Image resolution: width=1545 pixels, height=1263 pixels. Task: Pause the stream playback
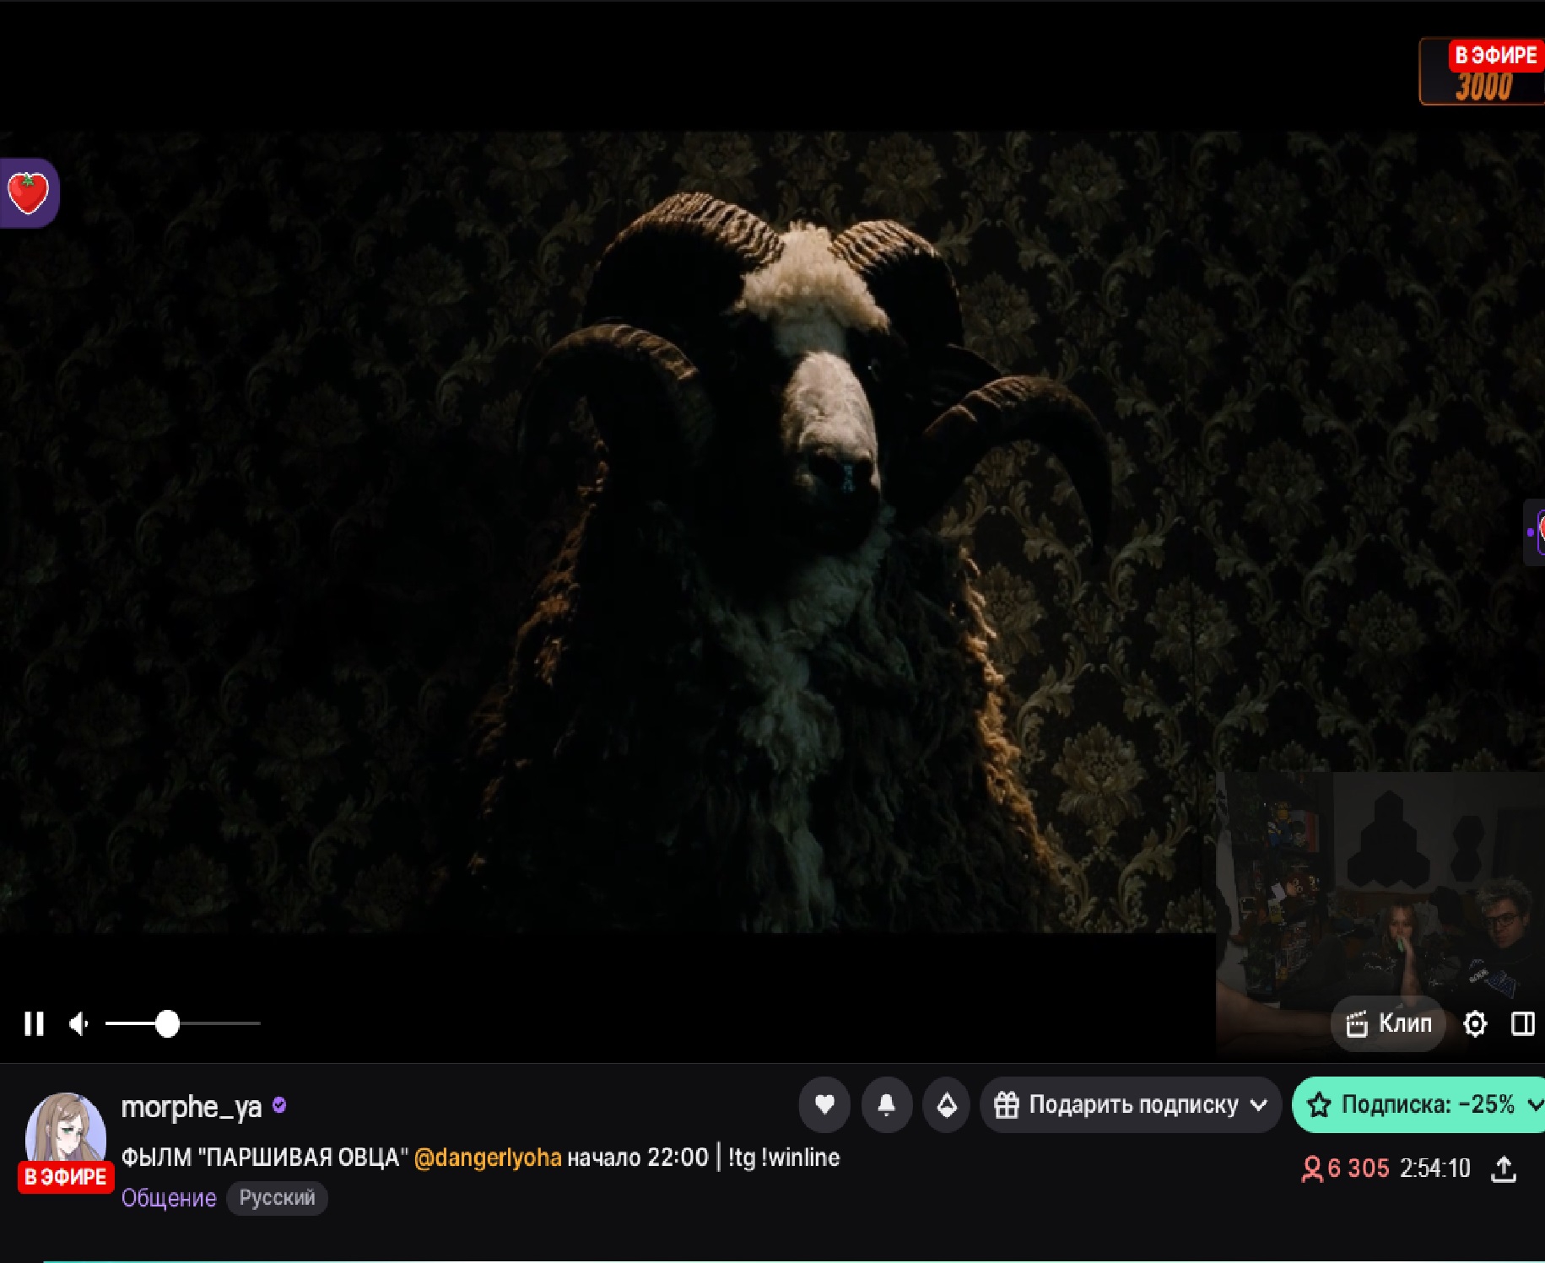34,1023
